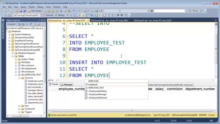Click the Display Estimated Execution Plan icon

coord(75,15)
